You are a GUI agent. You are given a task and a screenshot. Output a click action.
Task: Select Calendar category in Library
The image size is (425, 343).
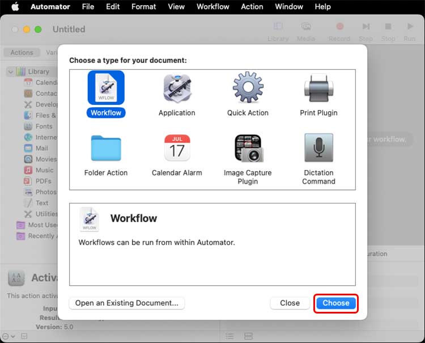point(41,82)
